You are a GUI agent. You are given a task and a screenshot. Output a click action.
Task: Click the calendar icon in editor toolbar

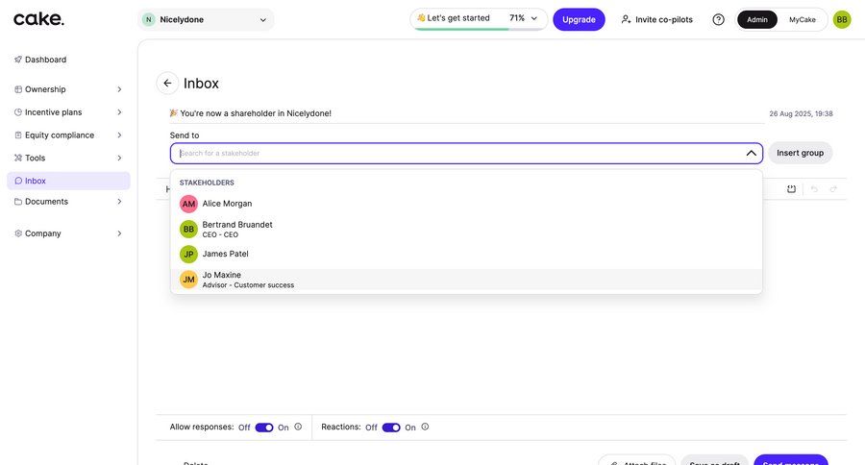pyautogui.click(x=791, y=189)
